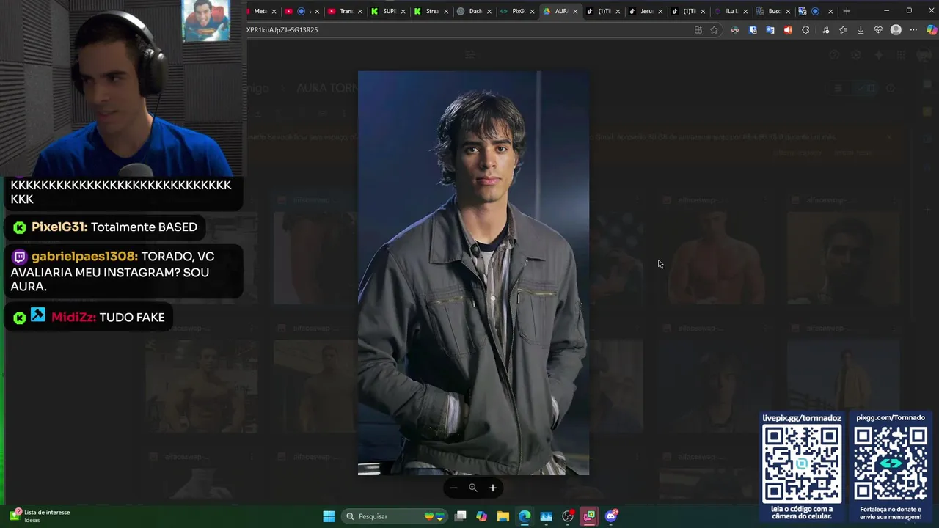Switch to Microsoft Edge in the taskbar
The image size is (939, 528).
525,516
